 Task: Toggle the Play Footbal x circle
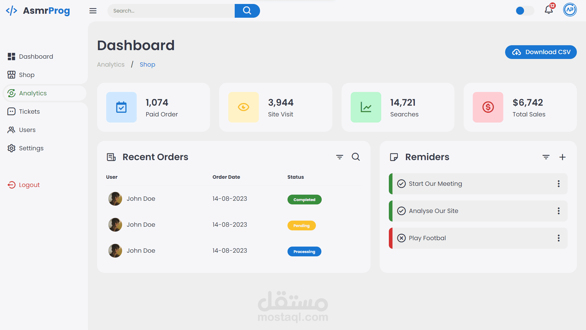[401, 238]
